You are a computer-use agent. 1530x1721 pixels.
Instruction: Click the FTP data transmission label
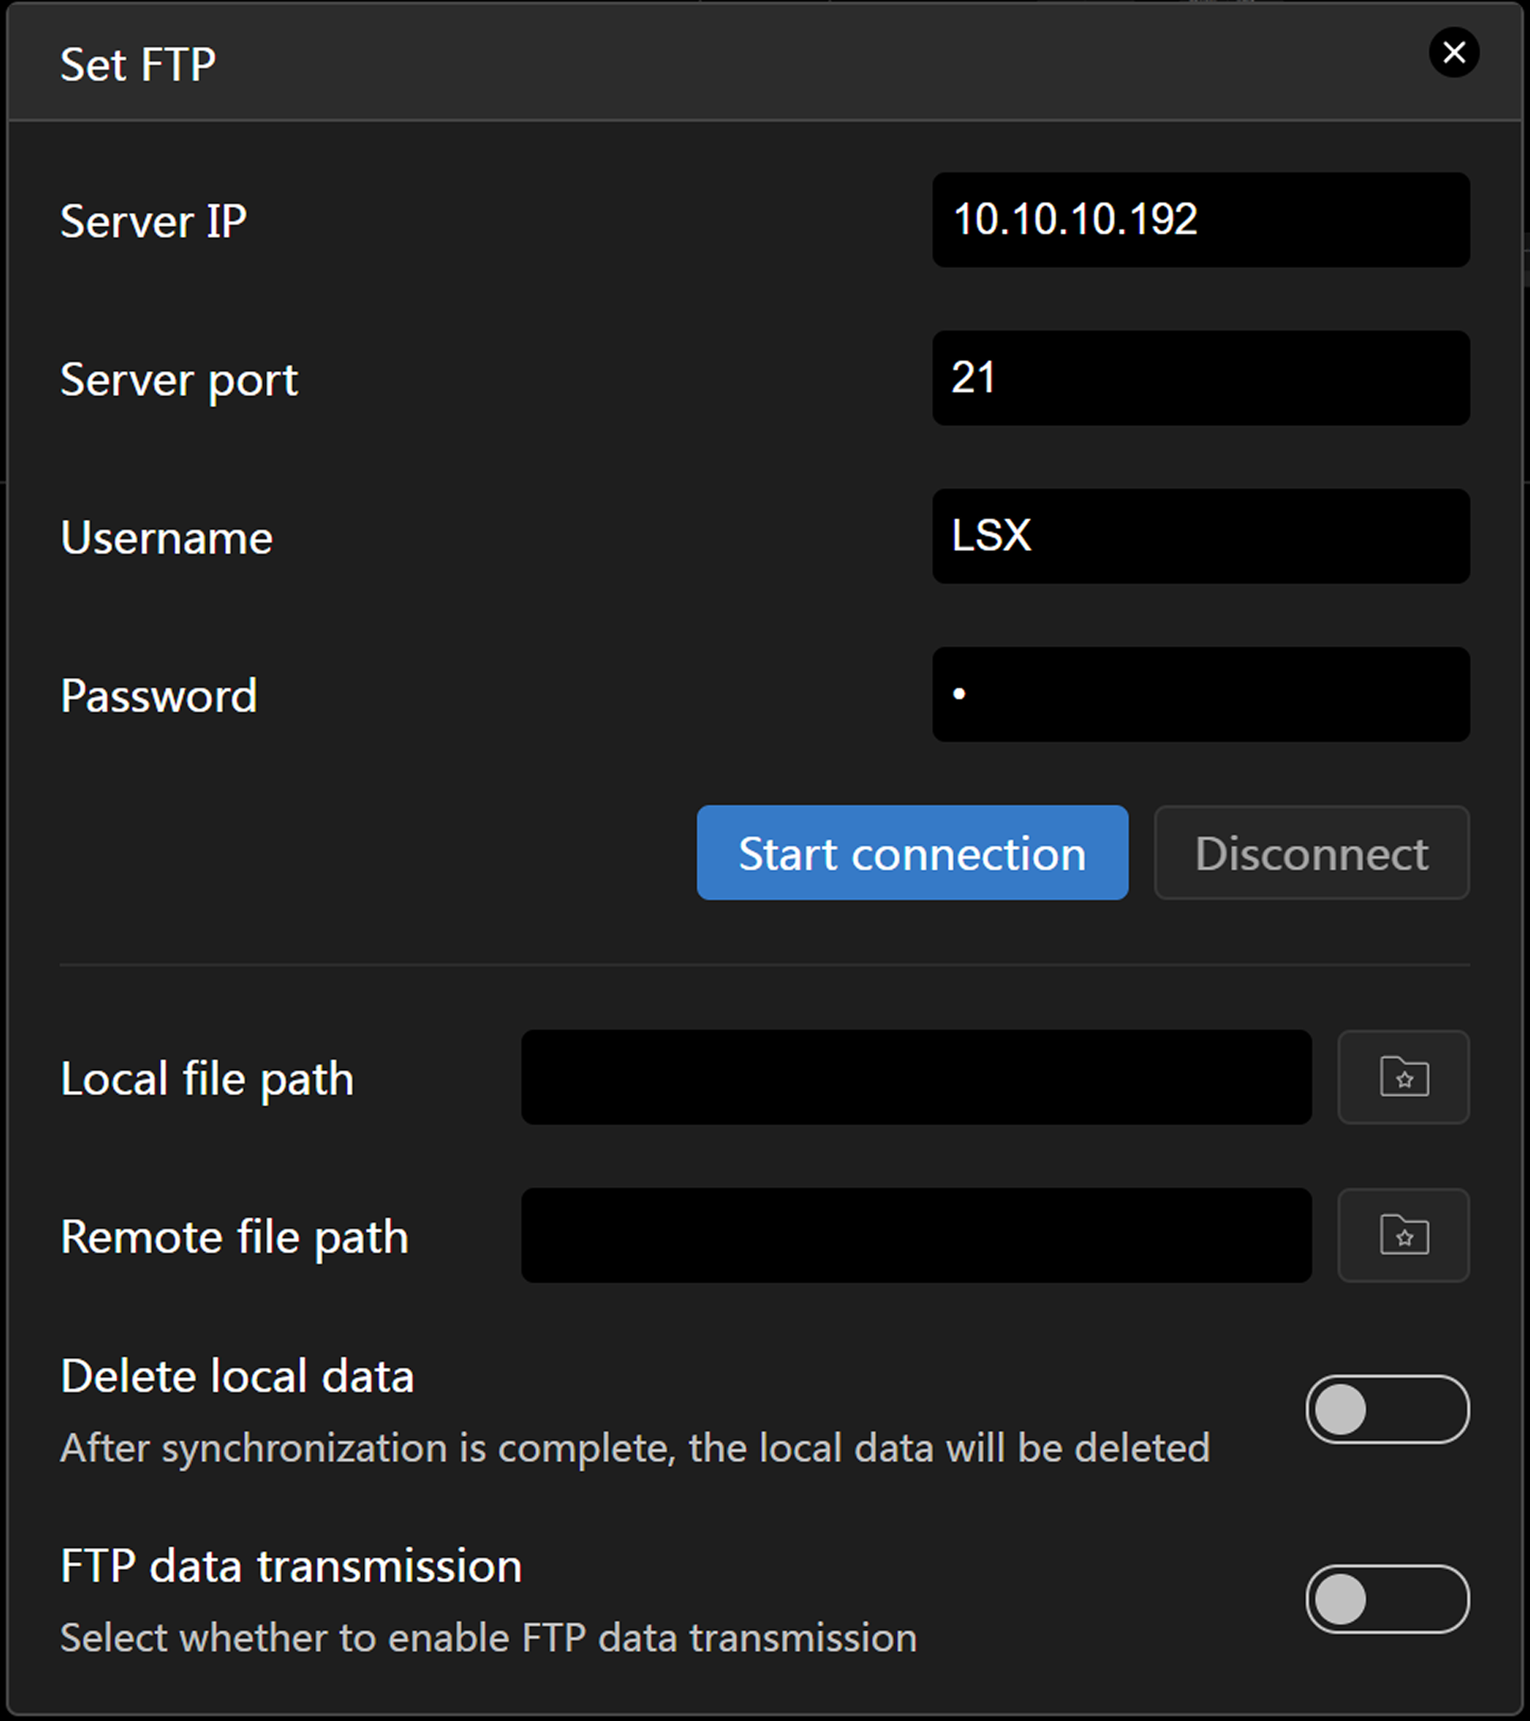point(291,1566)
